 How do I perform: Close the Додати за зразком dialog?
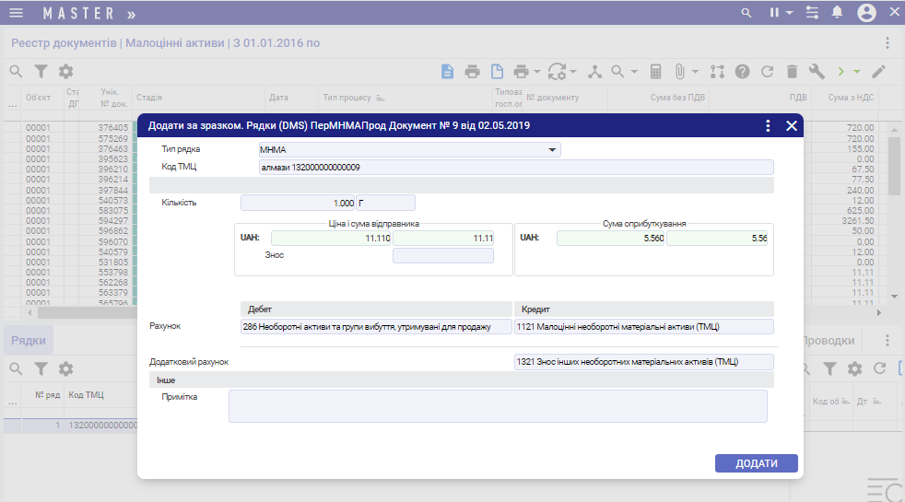pyautogui.click(x=791, y=126)
